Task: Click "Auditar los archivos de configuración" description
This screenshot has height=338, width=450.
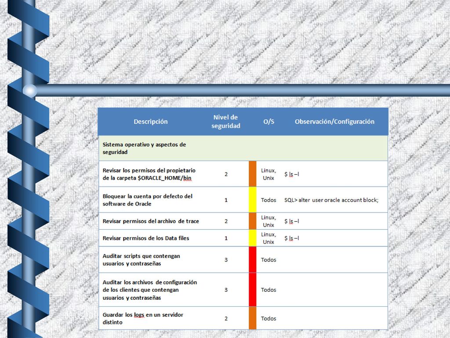Action: [150, 290]
